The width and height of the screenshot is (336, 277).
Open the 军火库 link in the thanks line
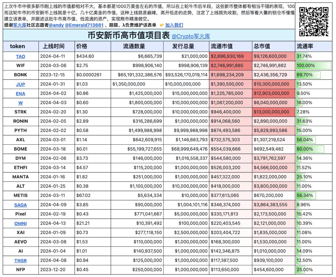(20, 25)
